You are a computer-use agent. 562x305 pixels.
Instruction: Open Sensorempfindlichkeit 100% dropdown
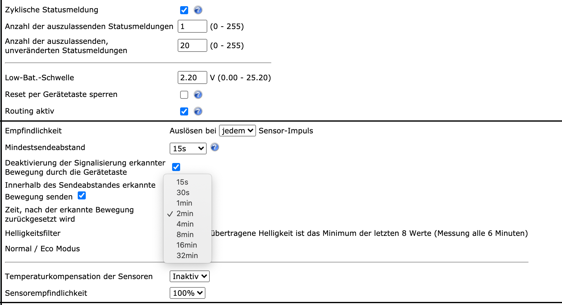click(x=188, y=293)
